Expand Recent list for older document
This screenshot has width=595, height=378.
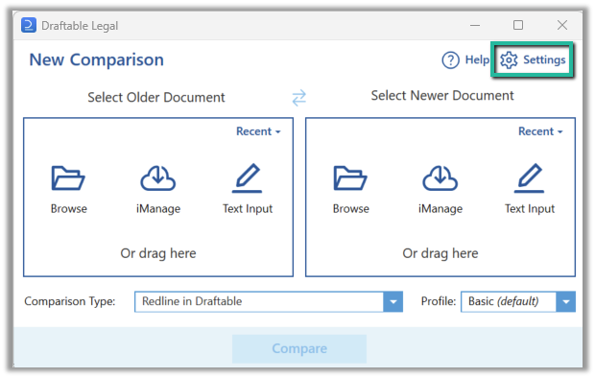(258, 131)
